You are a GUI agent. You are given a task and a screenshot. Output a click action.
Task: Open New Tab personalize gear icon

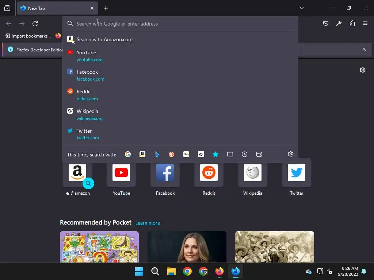tap(363, 70)
